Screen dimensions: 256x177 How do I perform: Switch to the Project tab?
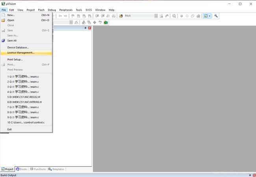tap(7, 169)
